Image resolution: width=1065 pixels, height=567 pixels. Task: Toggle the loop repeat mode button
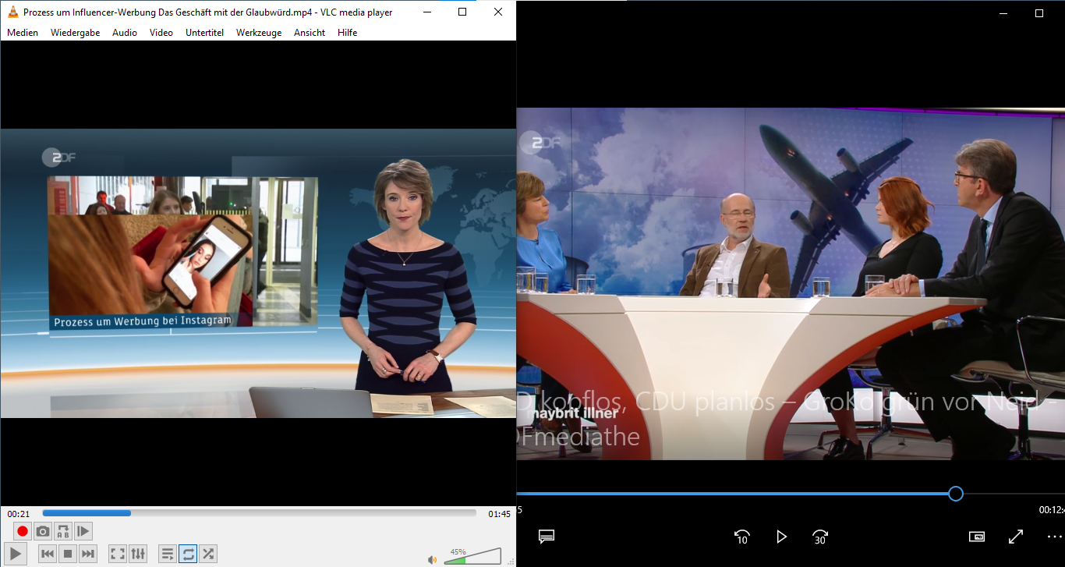tap(188, 554)
